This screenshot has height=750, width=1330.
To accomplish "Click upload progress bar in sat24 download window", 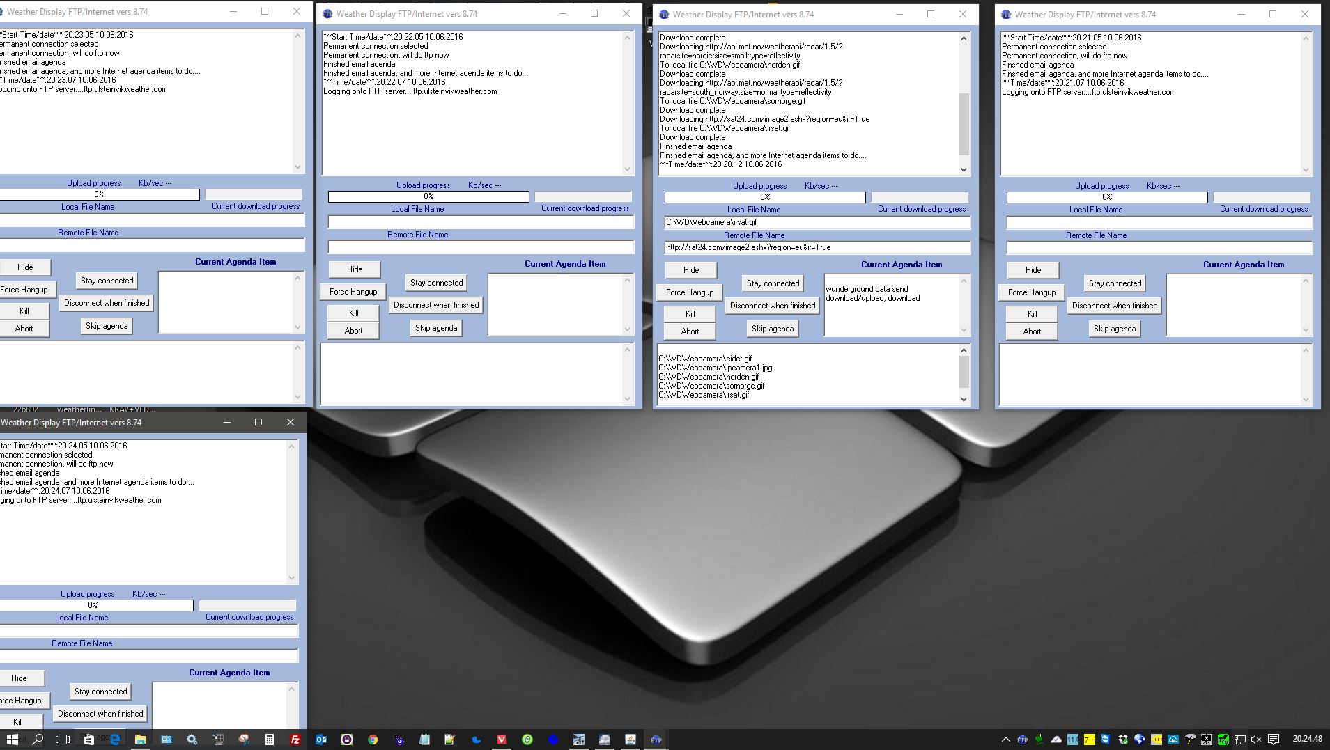I will pos(765,198).
